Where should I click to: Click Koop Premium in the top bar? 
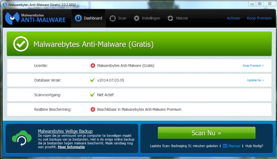[259, 18]
